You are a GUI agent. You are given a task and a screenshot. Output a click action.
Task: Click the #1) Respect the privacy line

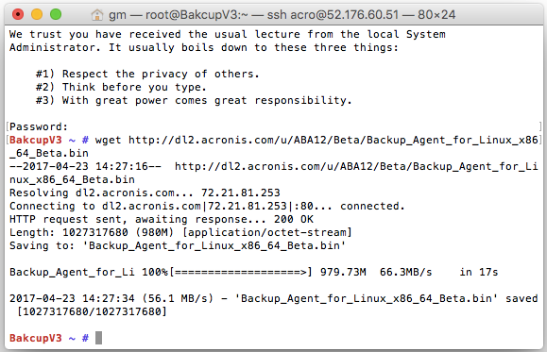coord(147,74)
